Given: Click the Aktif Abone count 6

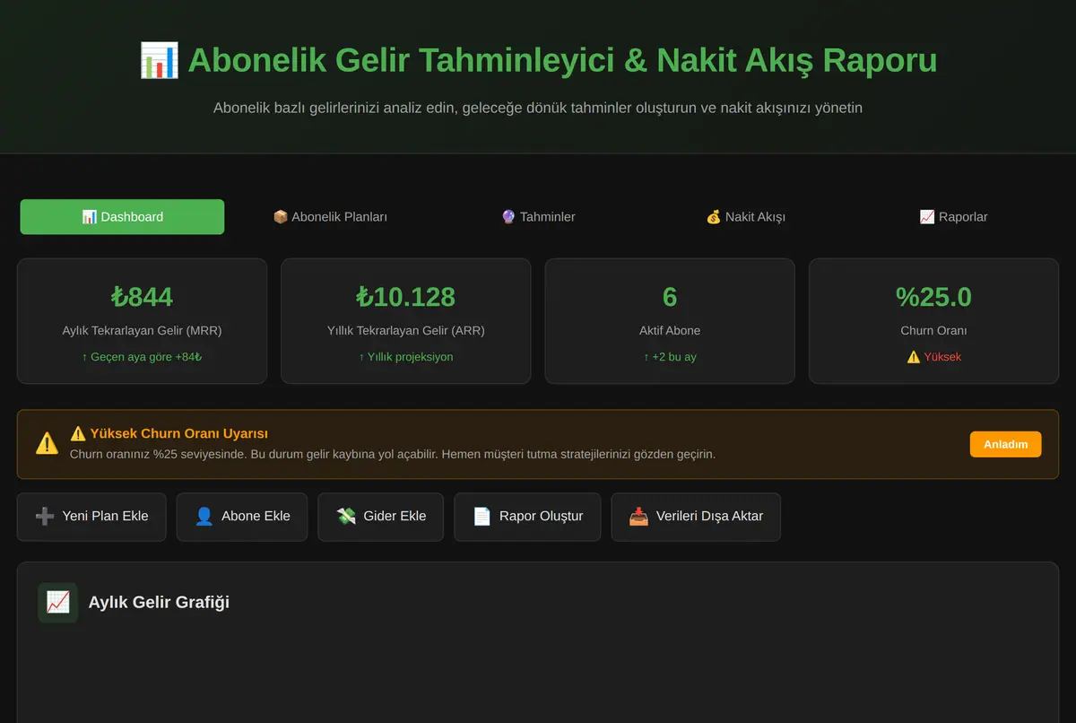Looking at the screenshot, I should tap(670, 297).
